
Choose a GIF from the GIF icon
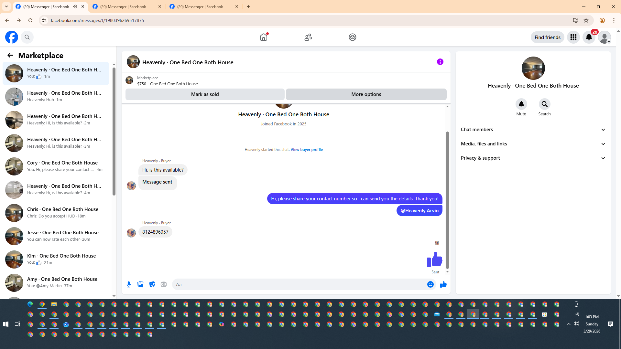[164, 284]
